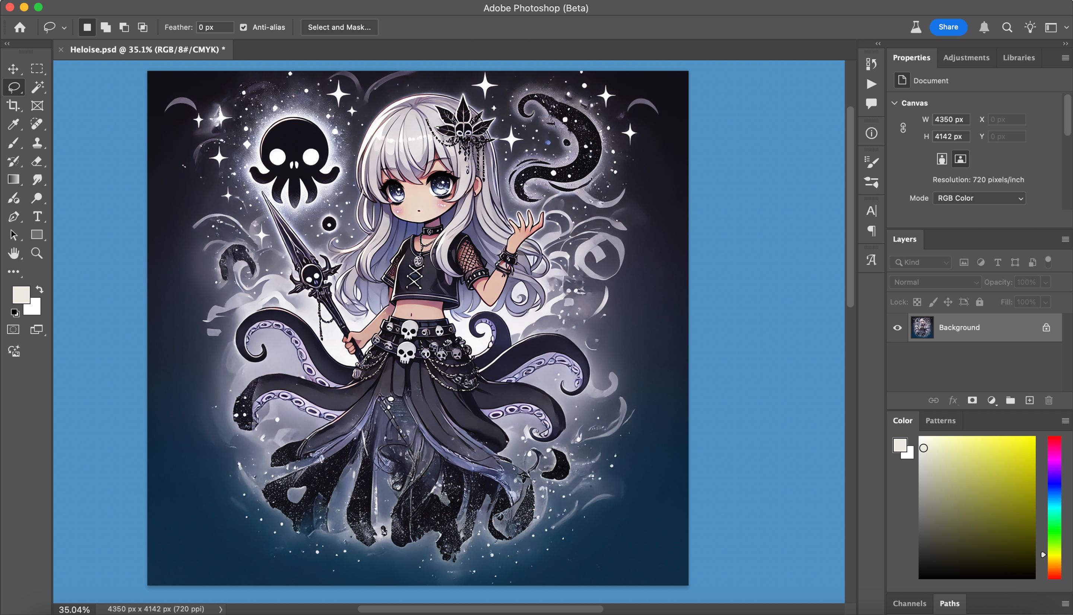Enable Intersect with selection mode
1073x615 pixels.
coord(143,27)
